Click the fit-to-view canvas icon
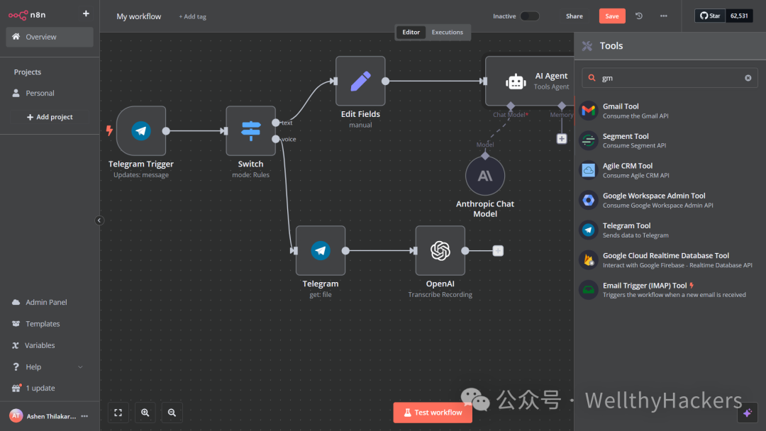The height and width of the screenshot is (431, 766). coord(118,413)
